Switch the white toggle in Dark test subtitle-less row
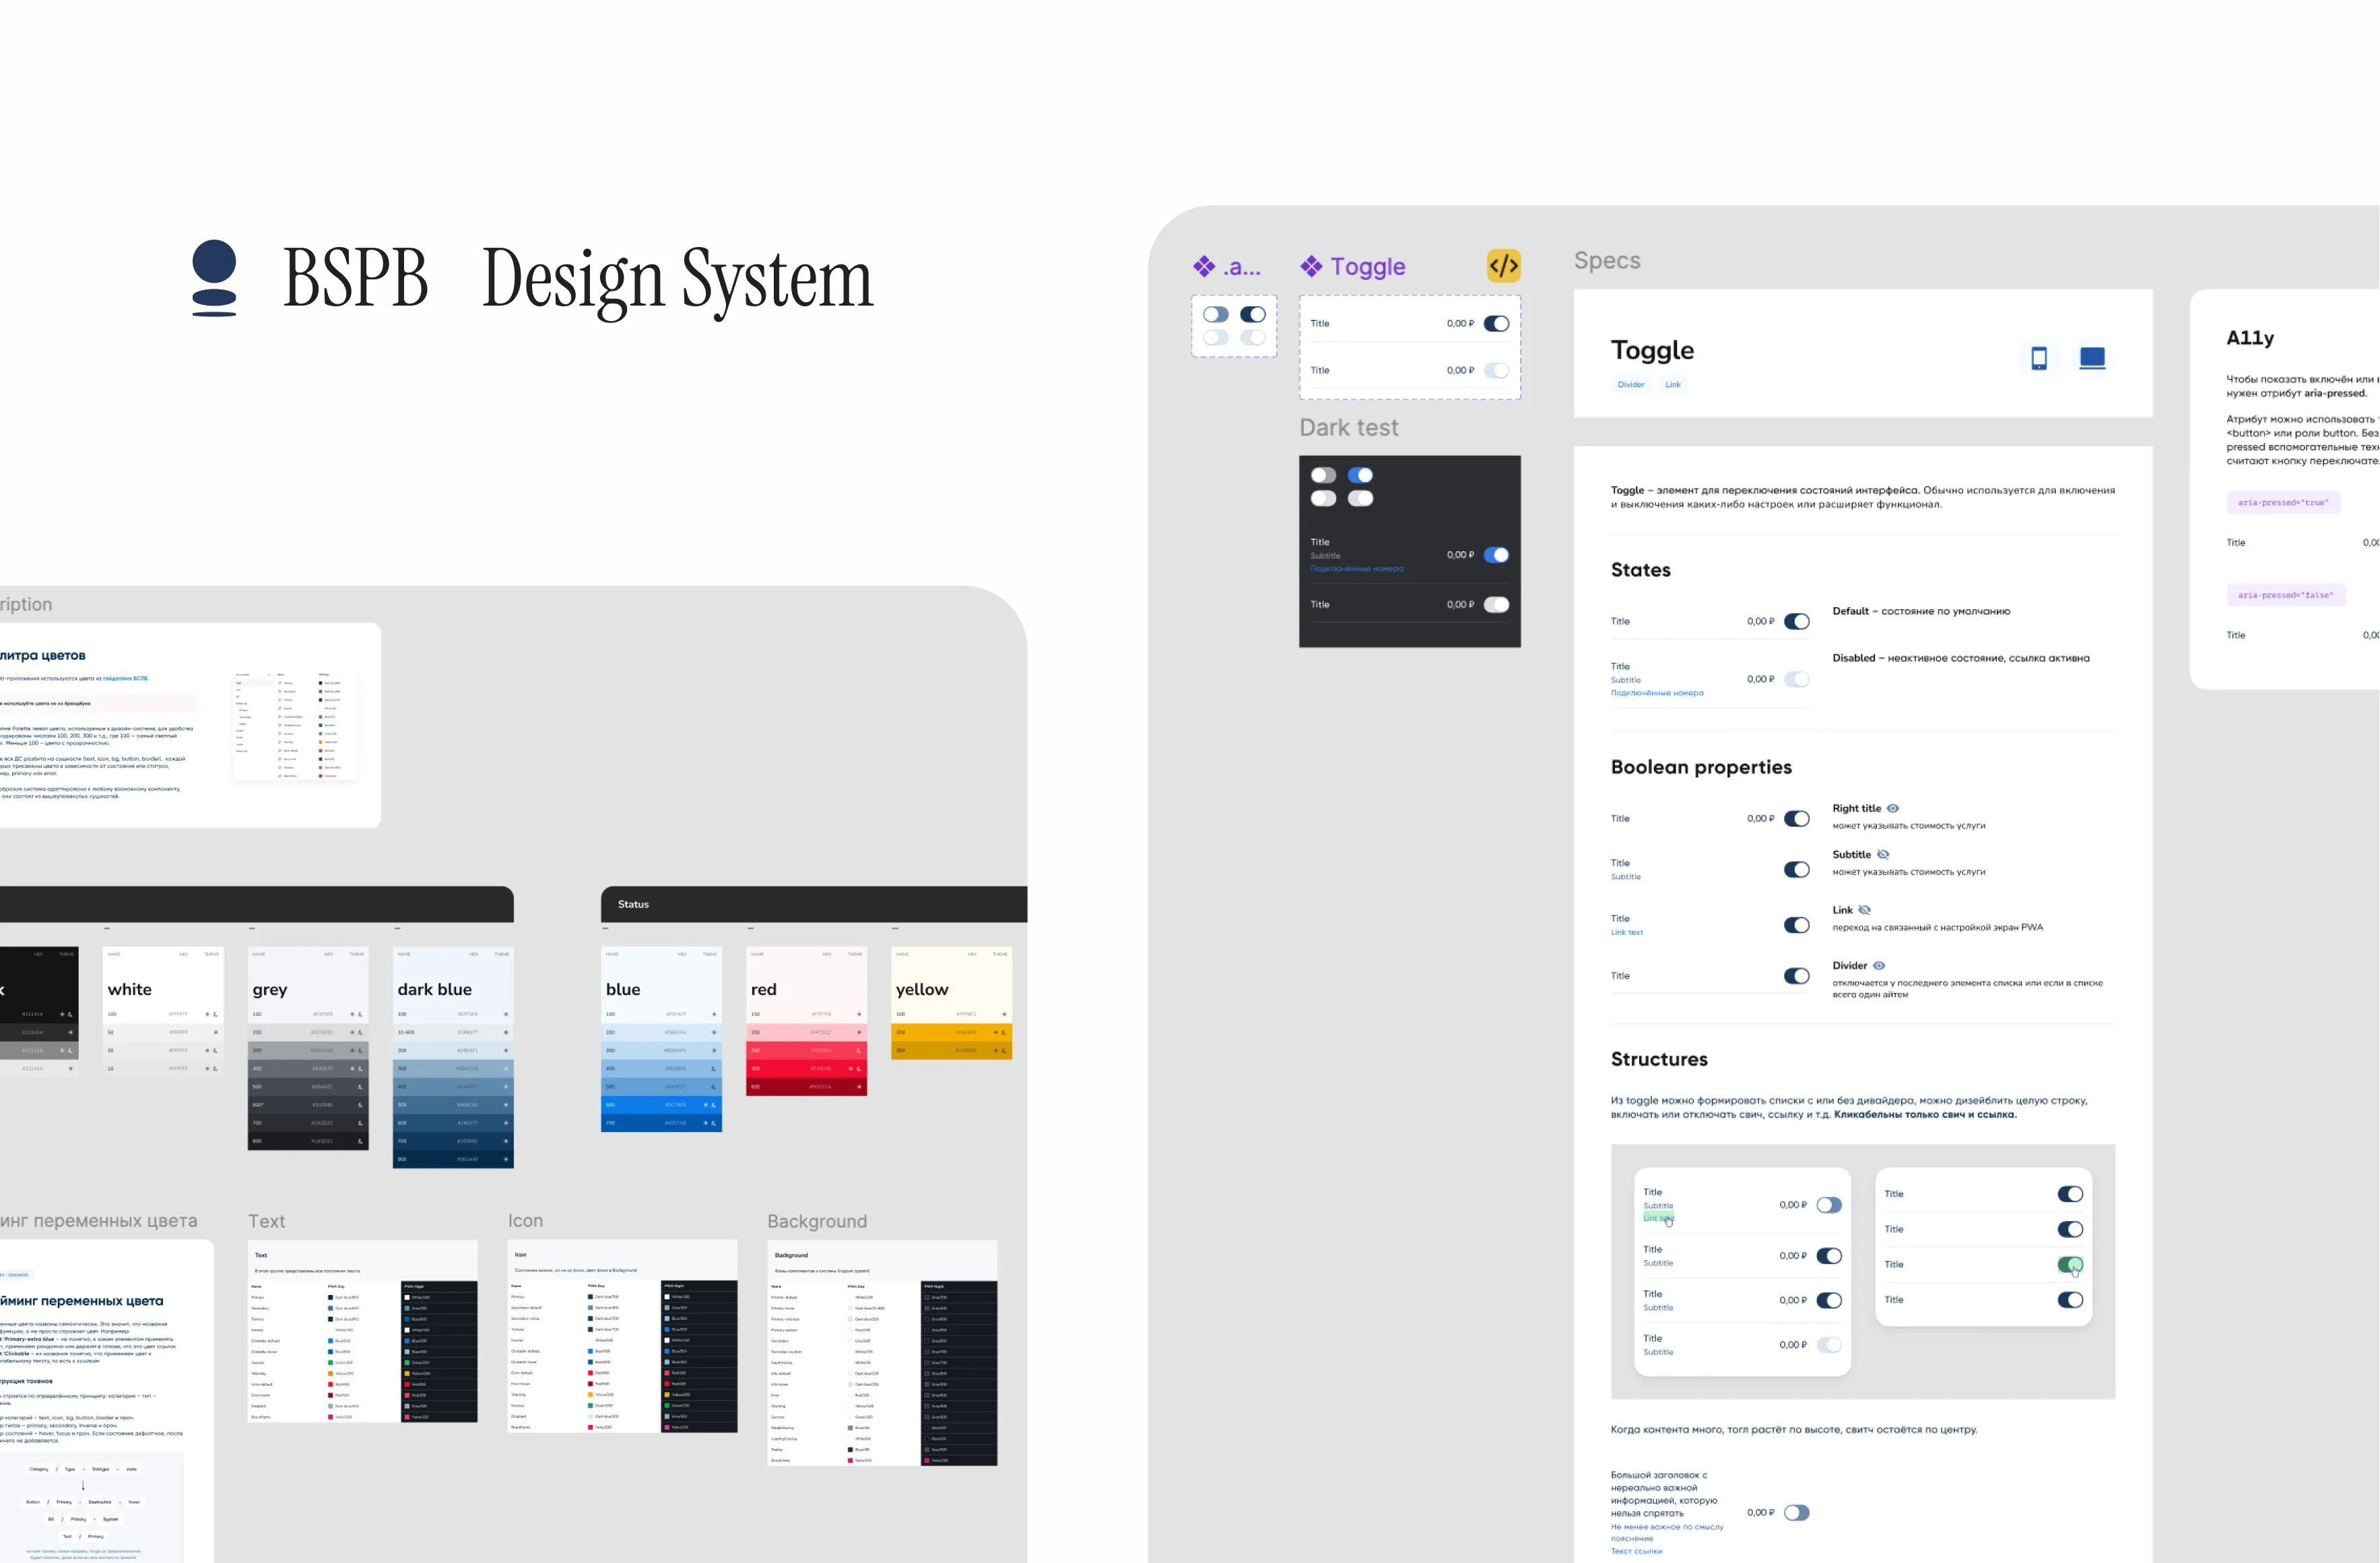This screenshot has width=2380, height=1563. 1496,604
